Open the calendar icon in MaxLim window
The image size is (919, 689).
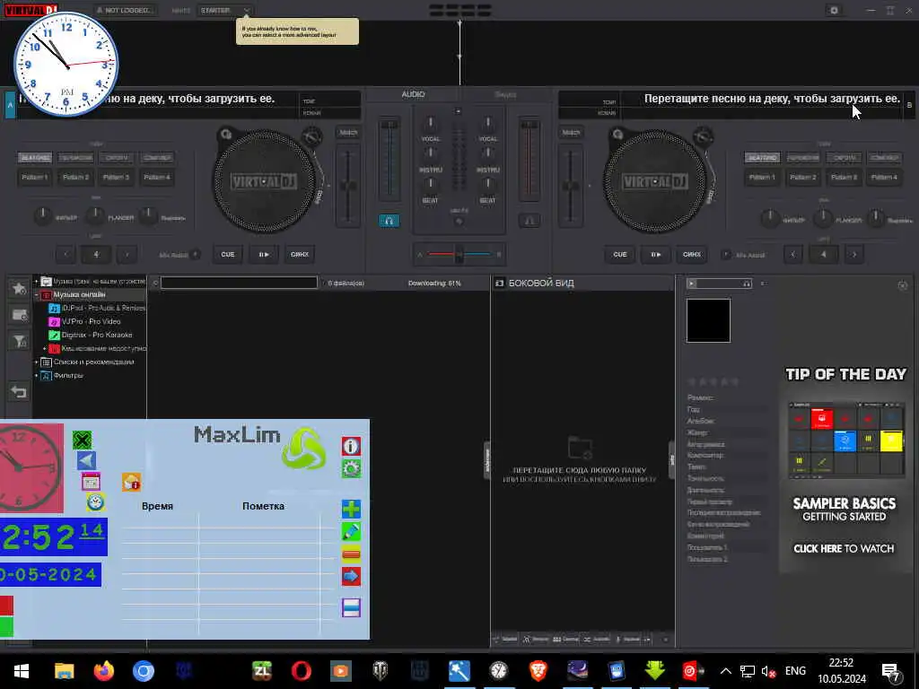pyautogui.click(x=91, y=482)
